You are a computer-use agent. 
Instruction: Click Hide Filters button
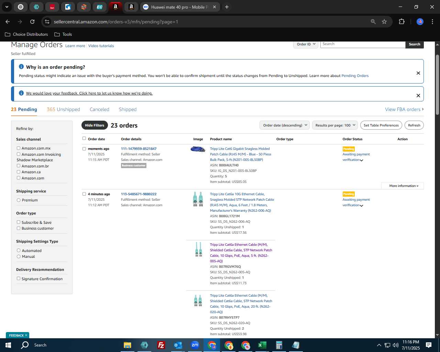pyautogui.click(x=95, y=125)
